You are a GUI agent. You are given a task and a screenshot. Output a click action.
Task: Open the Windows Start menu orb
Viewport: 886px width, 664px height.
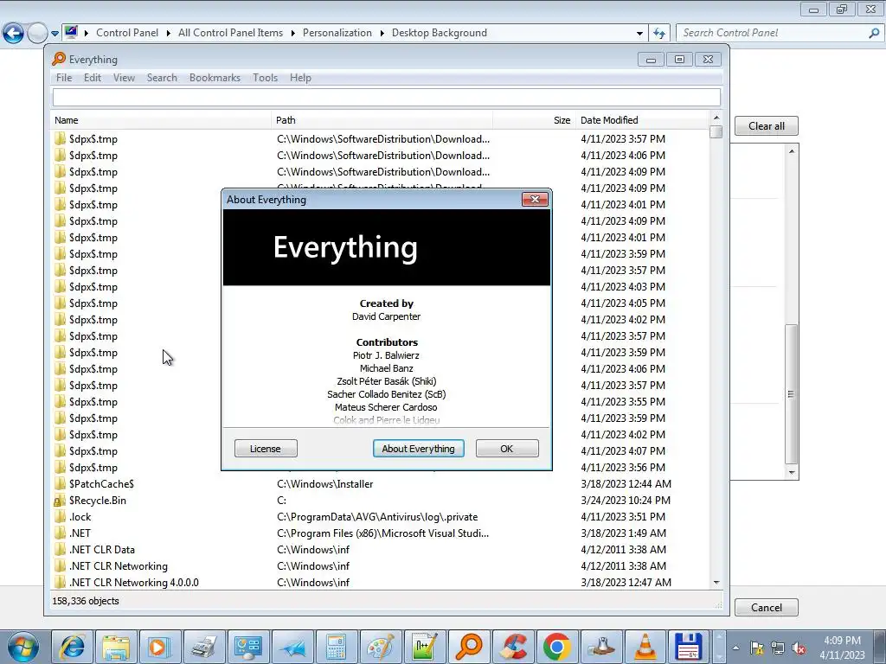(x=22, y=647)
